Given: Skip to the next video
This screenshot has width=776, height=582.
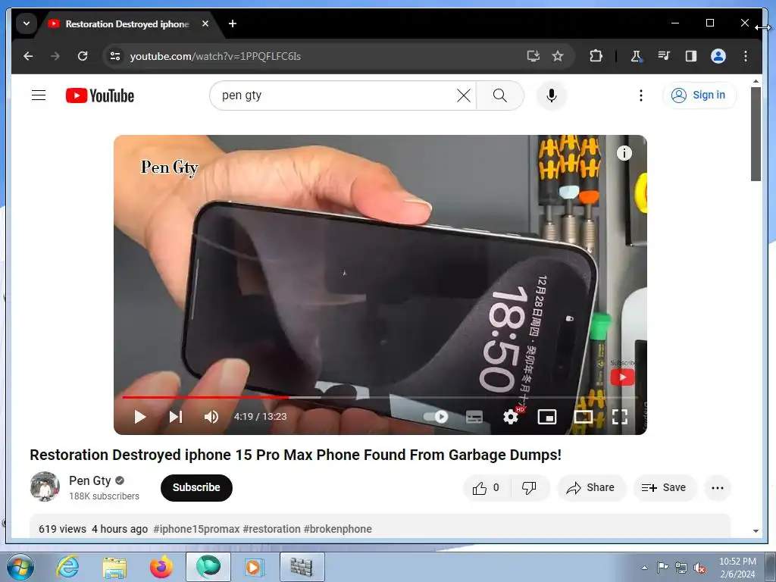Looking at the screenshot, I should 176,417.
